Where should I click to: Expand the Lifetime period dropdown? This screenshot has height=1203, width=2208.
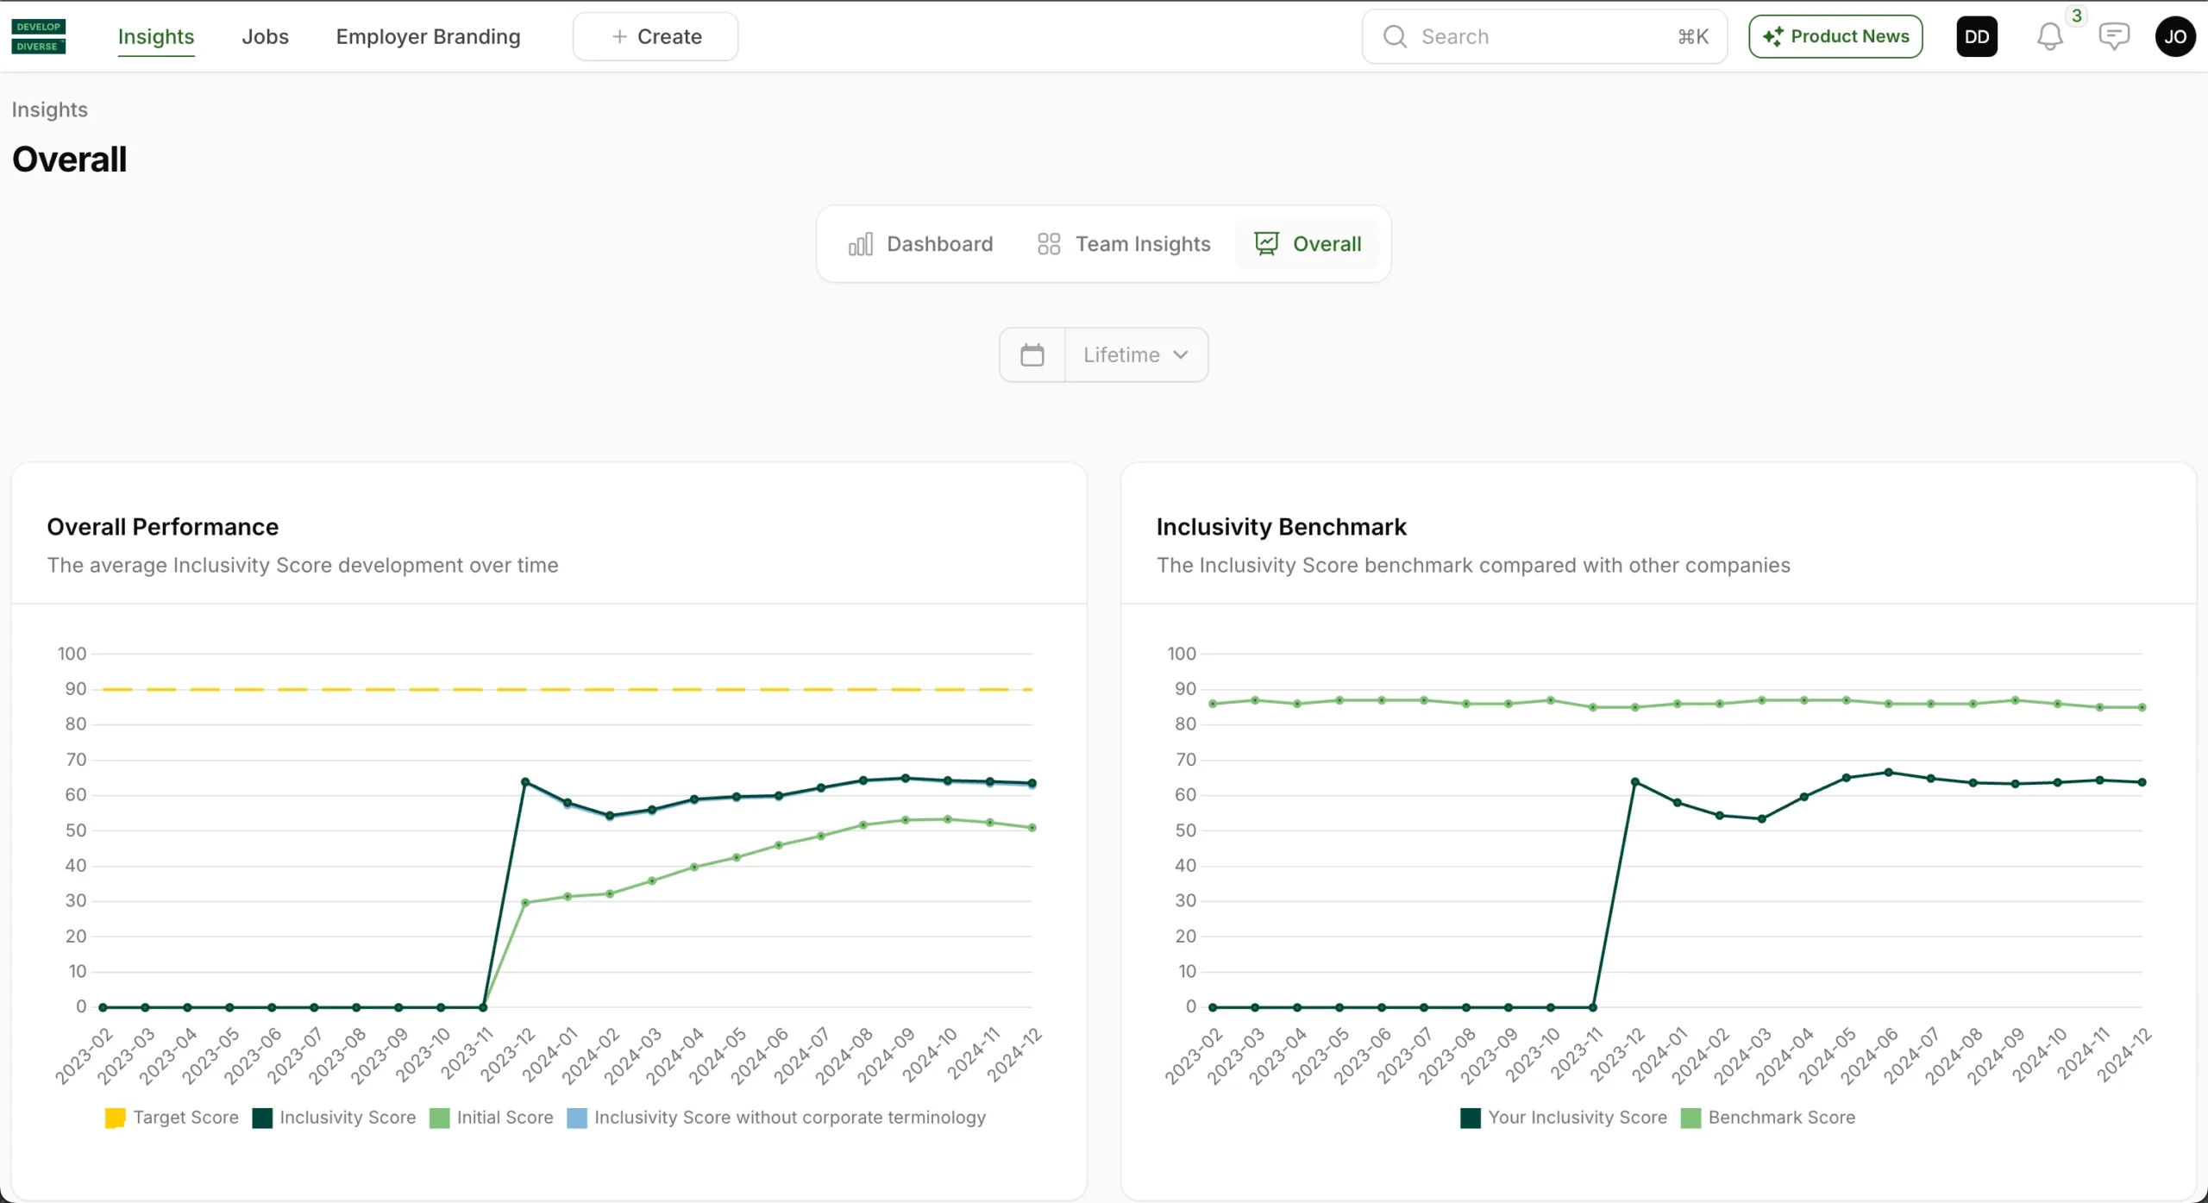tap(1121, 354)
